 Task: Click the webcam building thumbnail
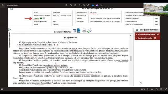pyautogui.click(x=156, y=9)
